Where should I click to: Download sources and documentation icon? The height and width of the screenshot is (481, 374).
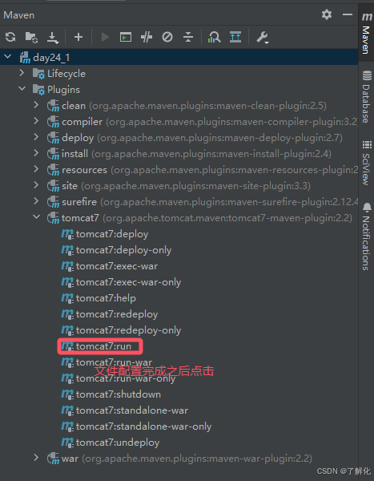coord(53,38)
